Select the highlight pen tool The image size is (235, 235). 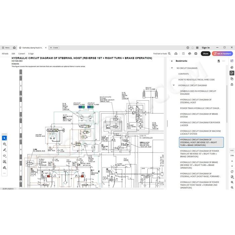tap(4, 150)
